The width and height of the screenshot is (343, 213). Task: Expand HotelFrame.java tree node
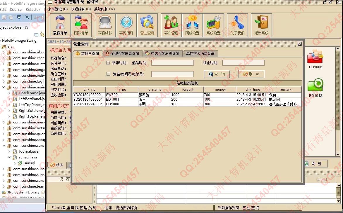click(9, 93)
